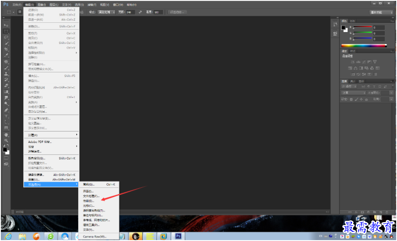Select the Hand tool
Screen dimensions: 397x241
point(6,135)
